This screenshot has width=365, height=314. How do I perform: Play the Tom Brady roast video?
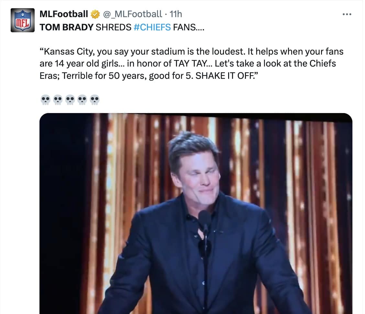point(195,213)
